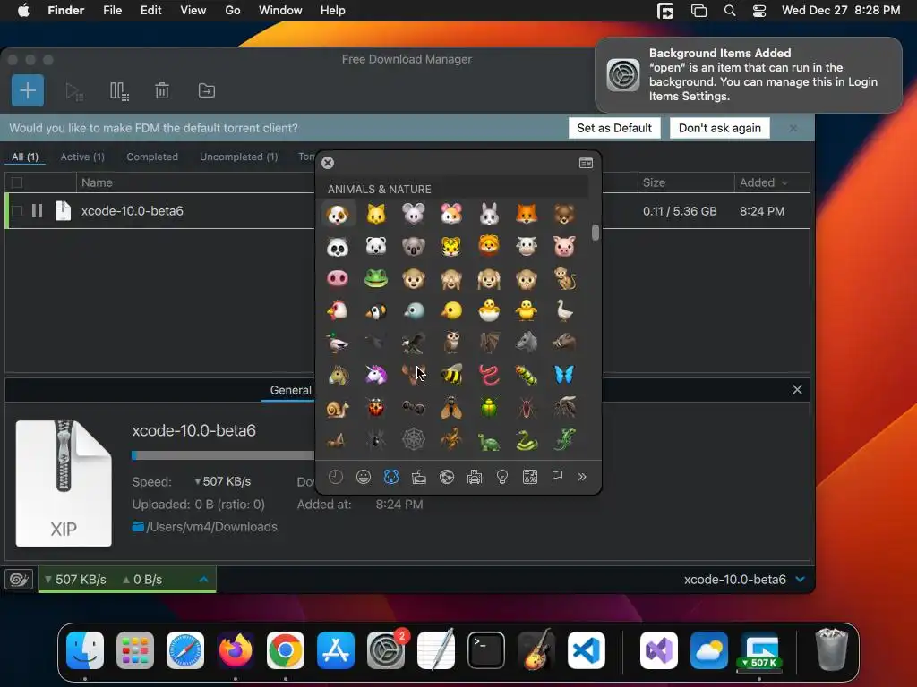Click the XIP file thumbnail
The width and height of the screenshot is (917, 687).
[64, 483]
